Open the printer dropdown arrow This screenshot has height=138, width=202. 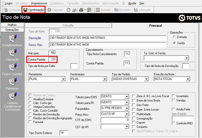[x=85, y=10]
